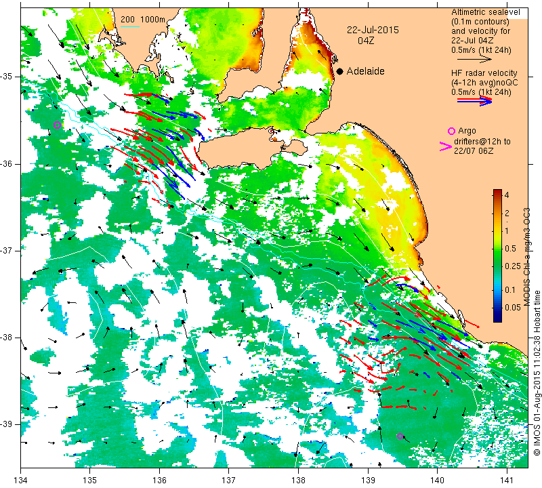Click colorbar value label 0.25
This screenshot has height=488, width=542.
click(513, 266)
